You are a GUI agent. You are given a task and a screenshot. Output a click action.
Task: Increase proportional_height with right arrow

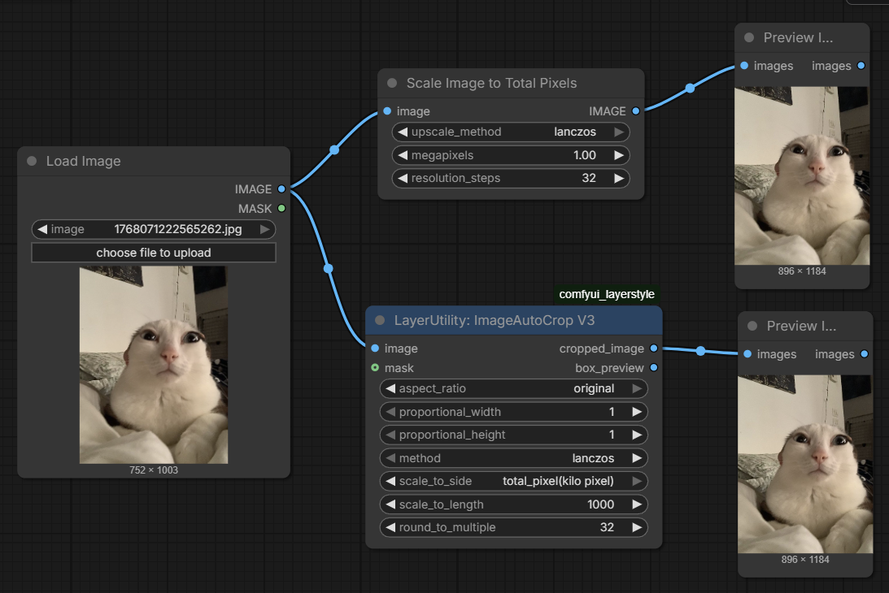point(638,435)
